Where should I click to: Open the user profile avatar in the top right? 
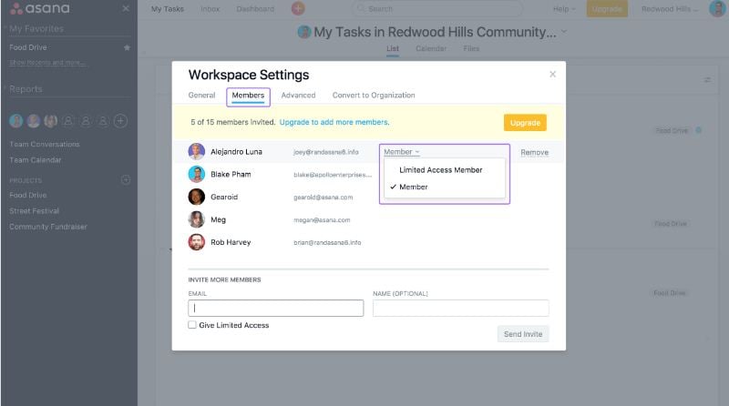click(716, 9)
